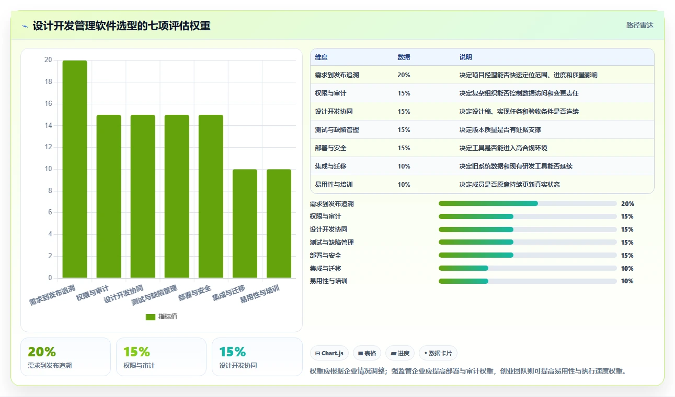Click 决定复杂组织能否控制数据访问和变更责任 description
Screen dimensions: 675x397
519,93
